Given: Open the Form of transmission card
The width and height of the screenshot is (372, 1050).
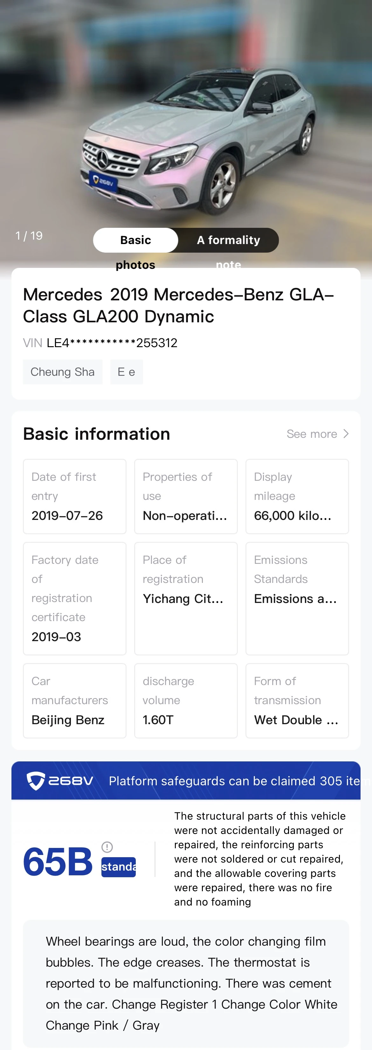Looking at the screenshot, I should pos(297,701).
